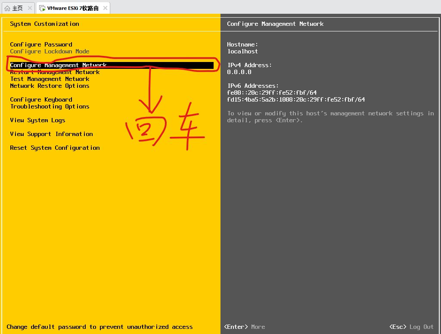Close the VMware ESXi 7软路由 tab
The height and width of the screenshot is (334, 441).
click(x=105, y=8)
